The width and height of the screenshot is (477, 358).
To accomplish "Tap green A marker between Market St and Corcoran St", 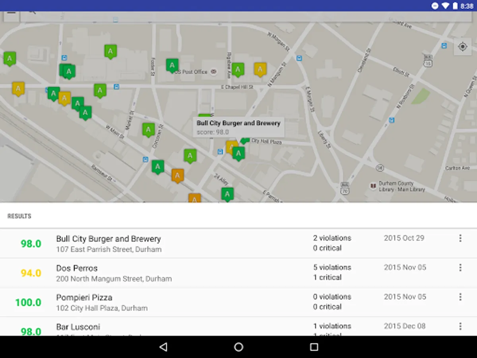I will point(148,130).
